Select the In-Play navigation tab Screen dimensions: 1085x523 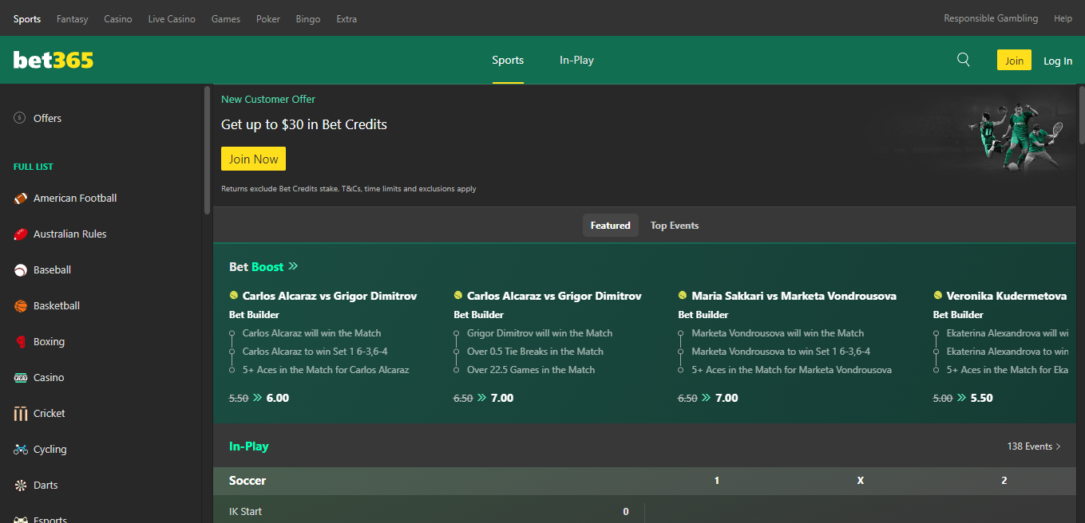coord(576,60)
